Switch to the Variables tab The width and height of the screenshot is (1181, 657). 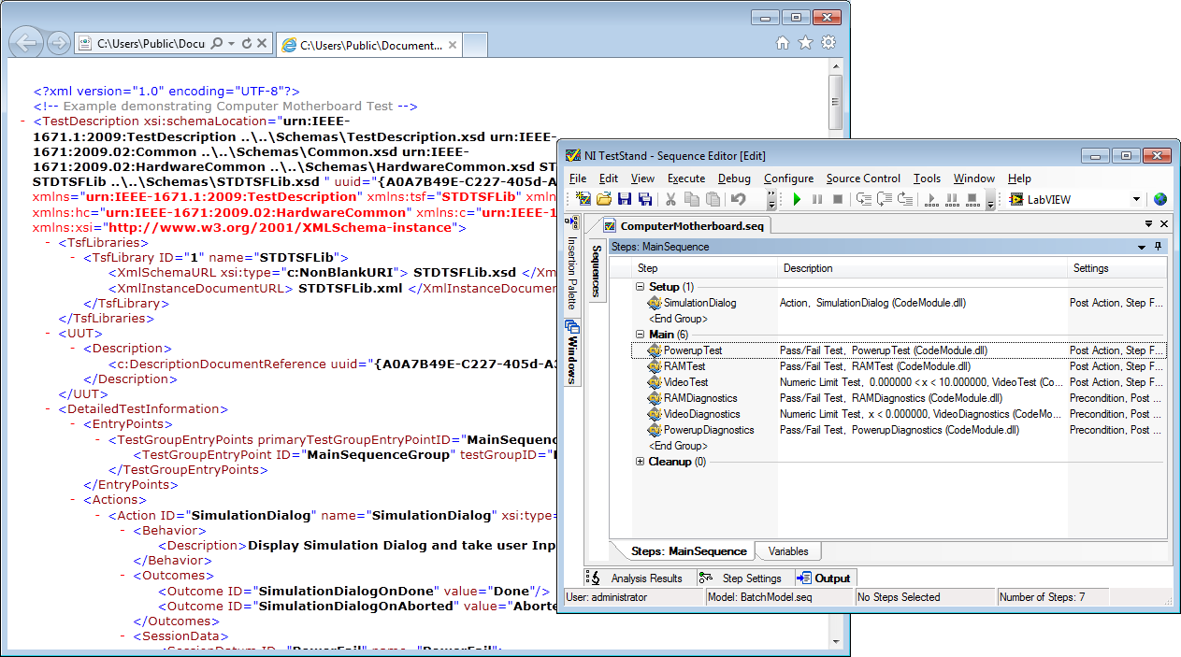click(788, 551)
